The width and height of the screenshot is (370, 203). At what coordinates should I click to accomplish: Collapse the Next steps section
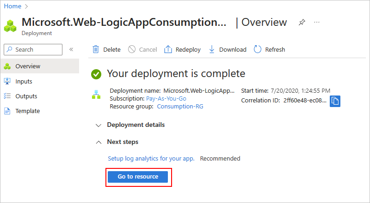click(x=98, y=142)
